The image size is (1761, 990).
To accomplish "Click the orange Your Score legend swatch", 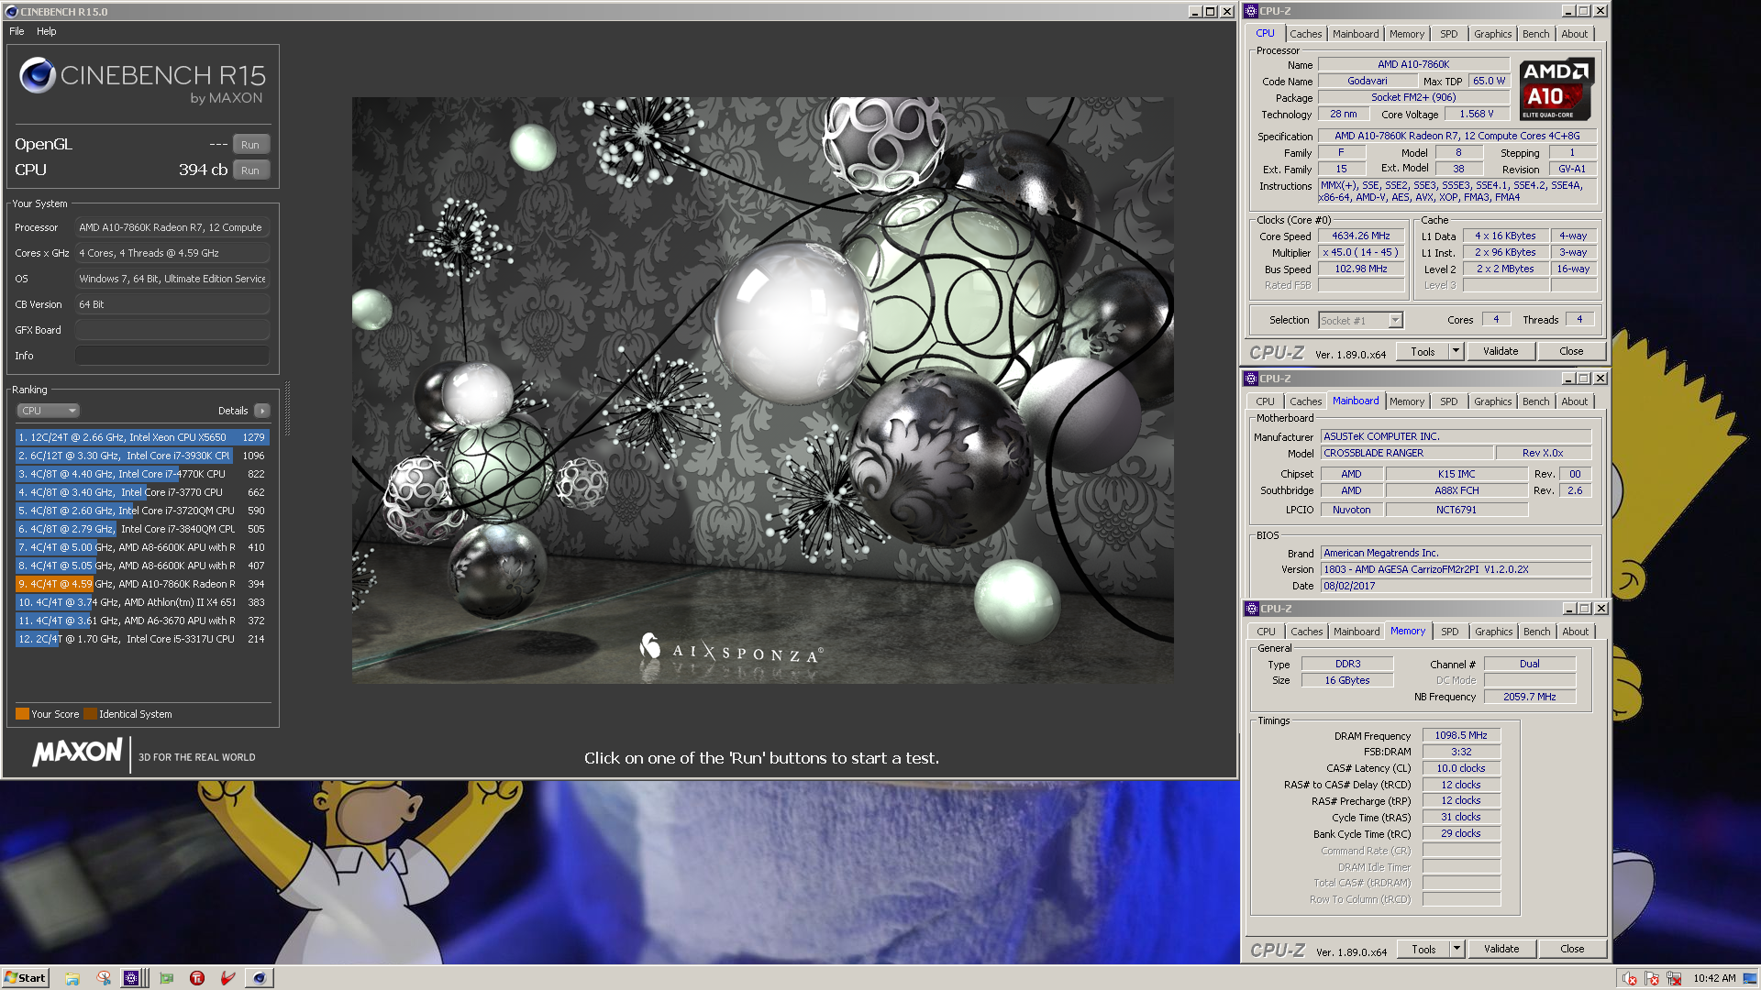I will (x=22, y=714).
